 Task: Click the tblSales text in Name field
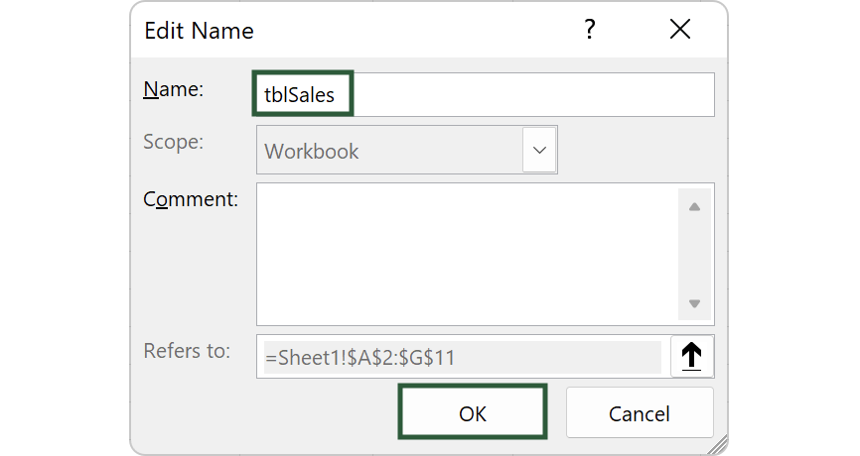tap(300, 95)
